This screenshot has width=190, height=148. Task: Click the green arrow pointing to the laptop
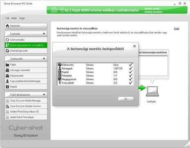[x=142, y=87]
